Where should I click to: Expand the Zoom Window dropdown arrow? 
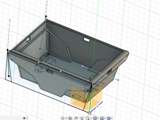pyautogui.click(x=91, y=118)
